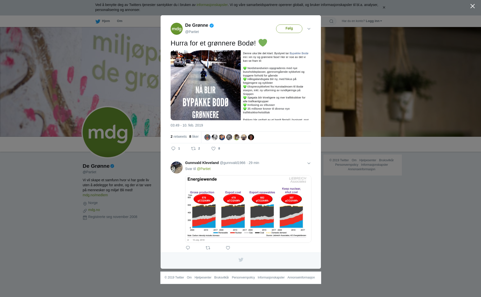Click the retweet icon showing 2

[x=193, y=148]
